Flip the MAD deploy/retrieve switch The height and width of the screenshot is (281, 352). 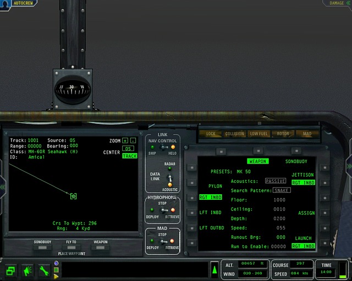click(x=164, y=241)
